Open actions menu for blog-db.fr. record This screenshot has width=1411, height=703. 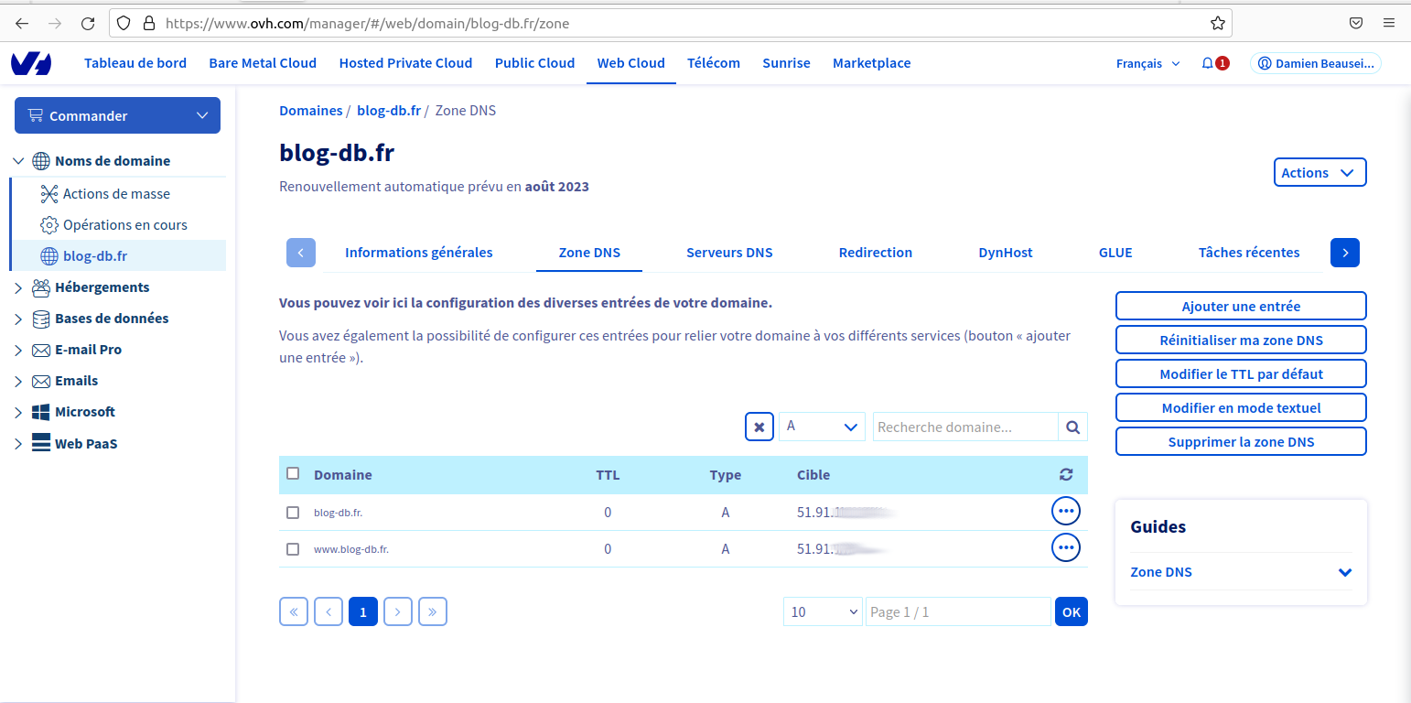pos(1065,511)
